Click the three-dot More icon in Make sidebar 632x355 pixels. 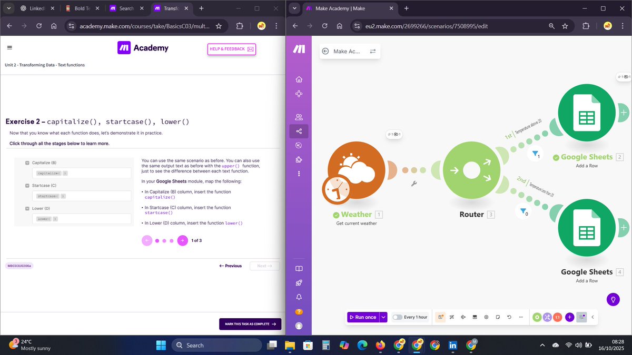(x=299, y=173)
